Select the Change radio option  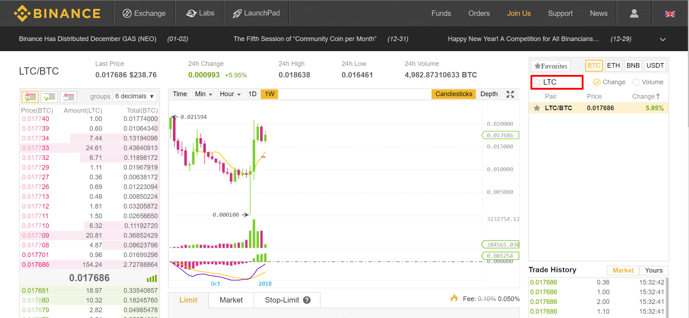[597, 82]
